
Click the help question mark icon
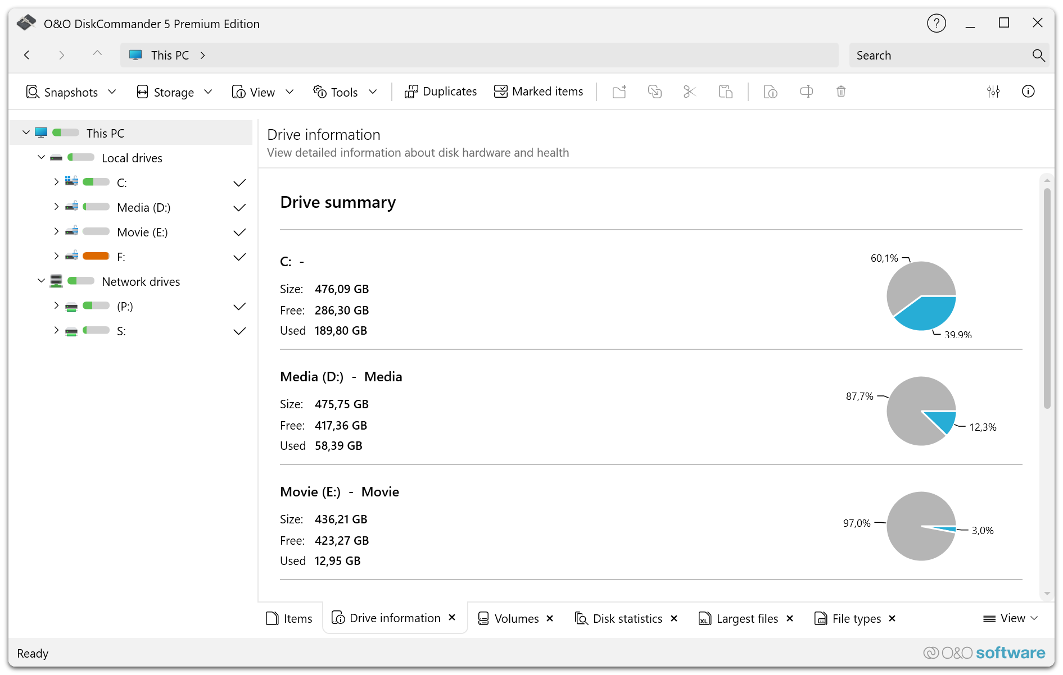(936, 24)
